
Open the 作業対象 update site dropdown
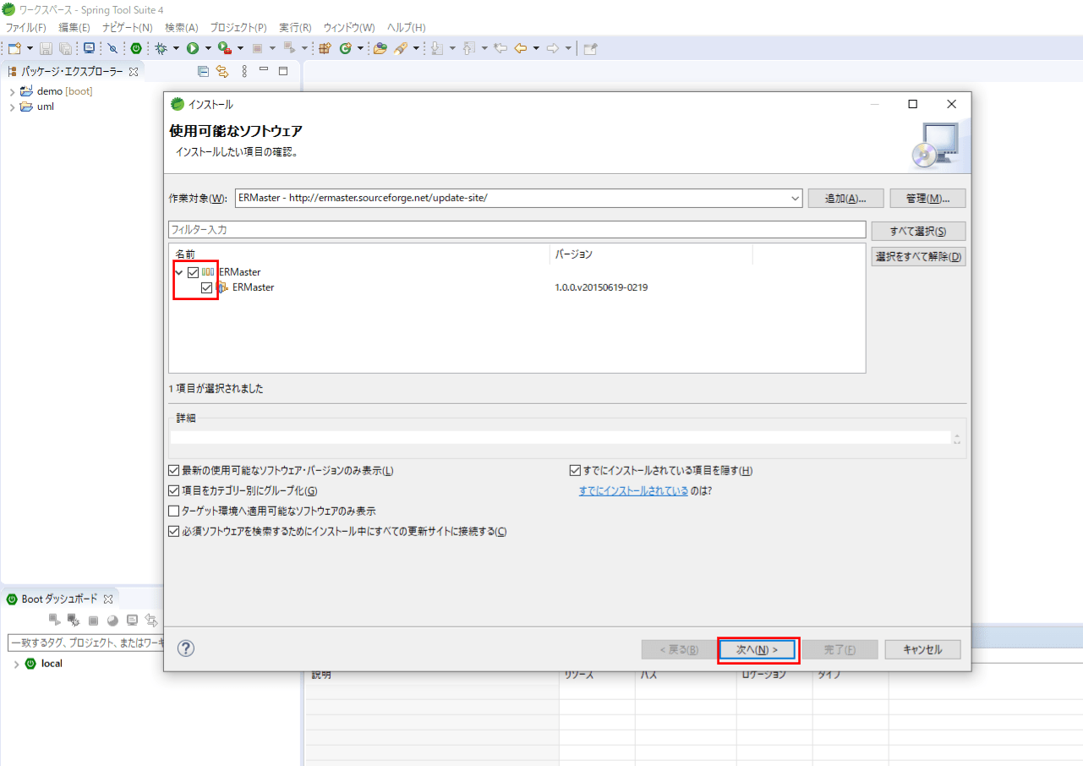point(795,198)
